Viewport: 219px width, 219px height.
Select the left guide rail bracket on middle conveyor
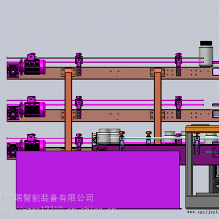(79, 107)
